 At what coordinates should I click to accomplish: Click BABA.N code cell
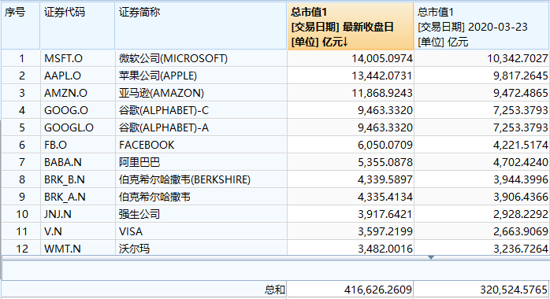click(x=77, y=162)
